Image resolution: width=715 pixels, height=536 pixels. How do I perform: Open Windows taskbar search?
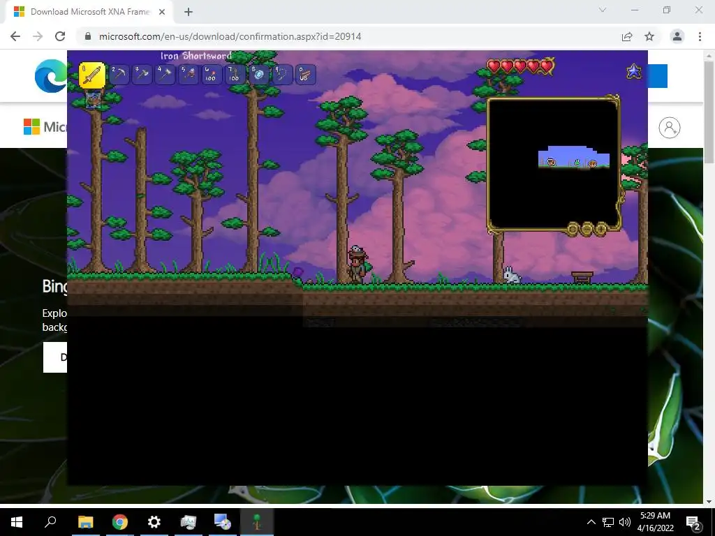[50, 522]
